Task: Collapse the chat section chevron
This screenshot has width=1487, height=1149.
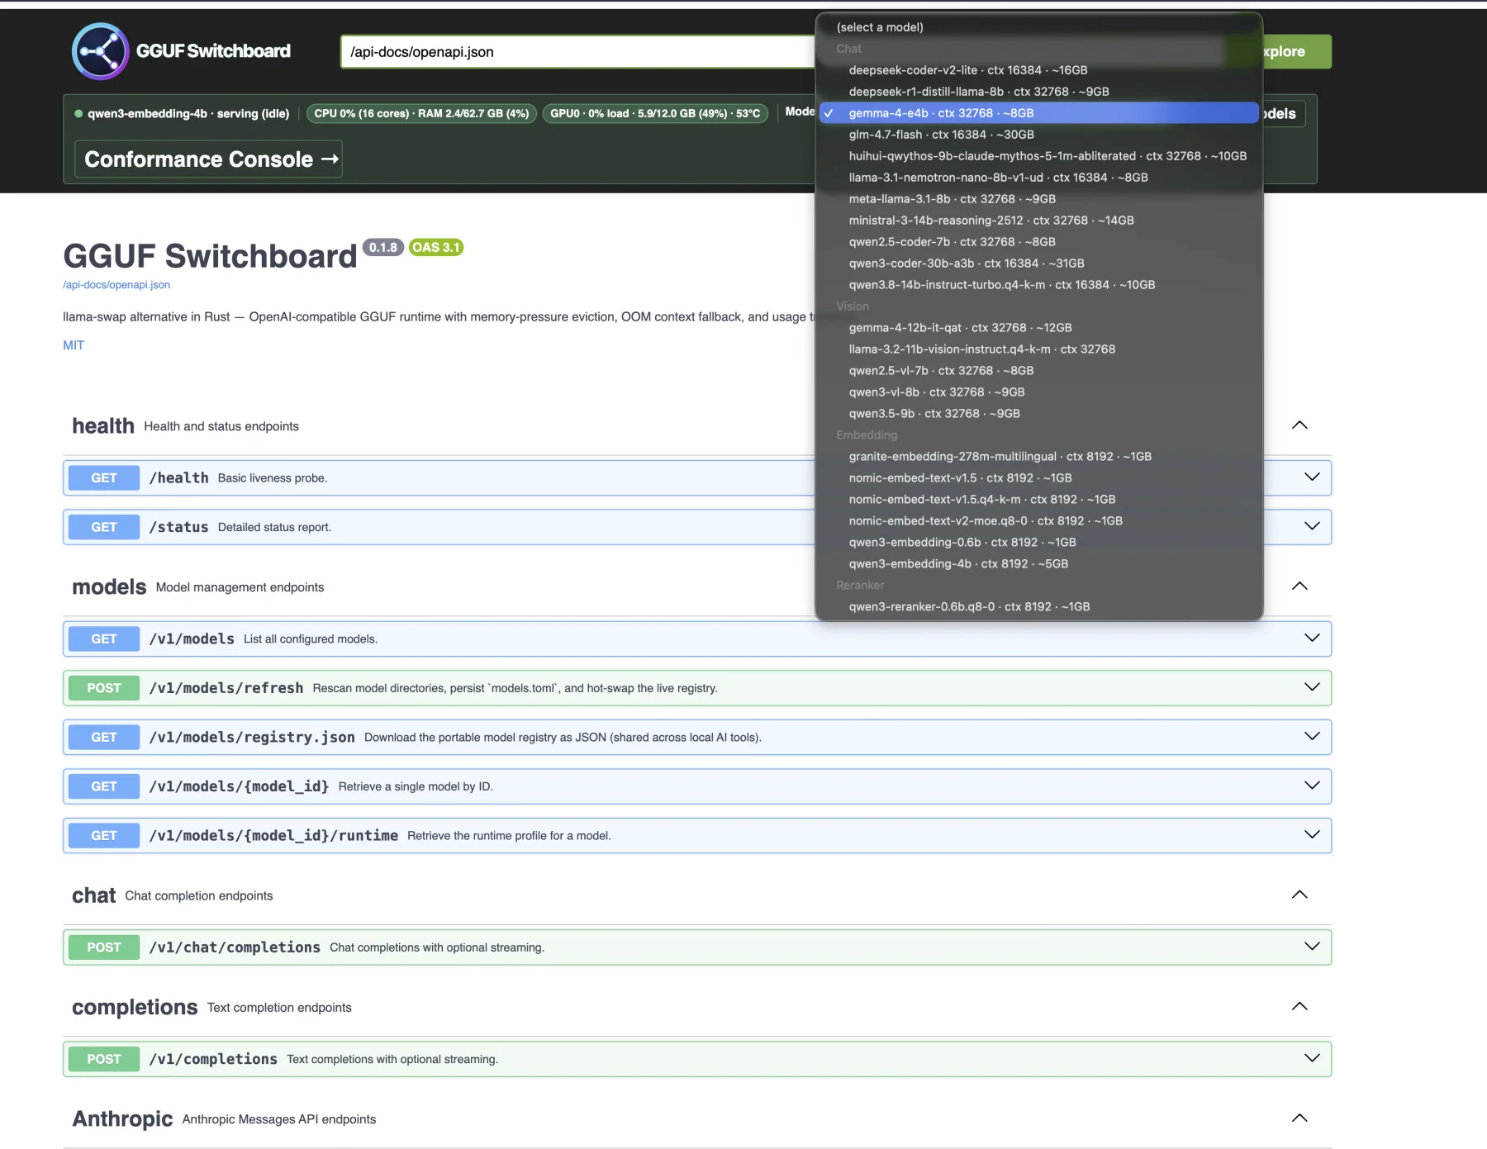Action: coord(1299,895)
